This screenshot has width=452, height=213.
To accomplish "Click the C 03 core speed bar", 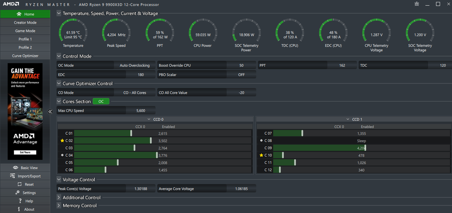I will (162, 148).
